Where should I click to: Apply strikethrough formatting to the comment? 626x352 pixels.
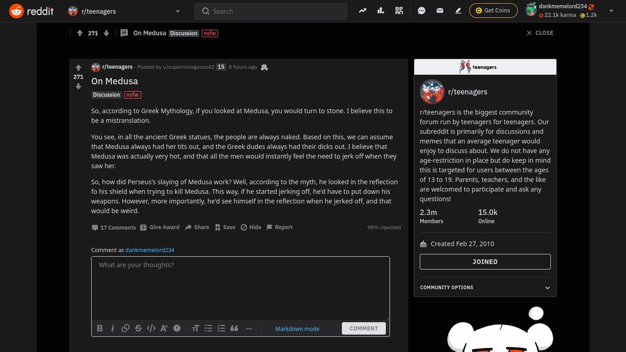coord(138,328)
